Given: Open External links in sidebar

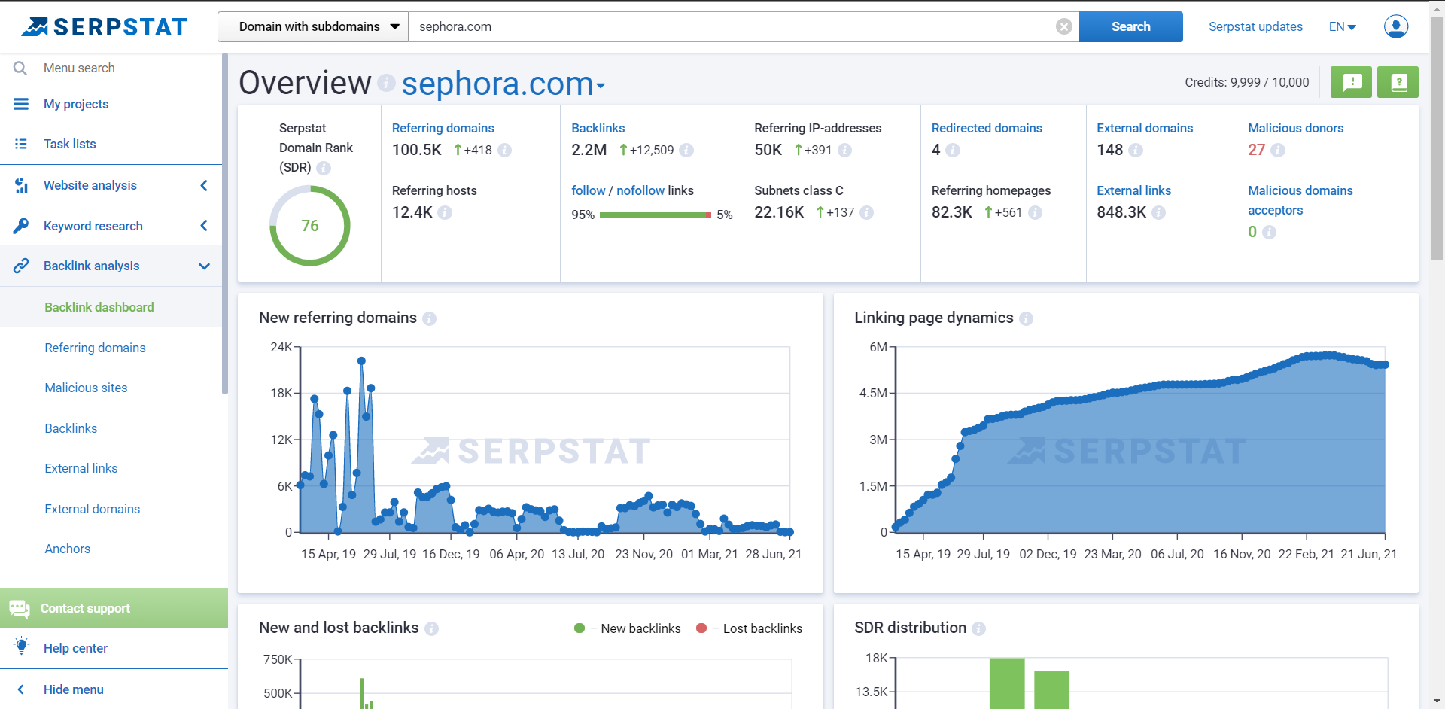Looking at the screenshot, I should click(x=81, y=468).
